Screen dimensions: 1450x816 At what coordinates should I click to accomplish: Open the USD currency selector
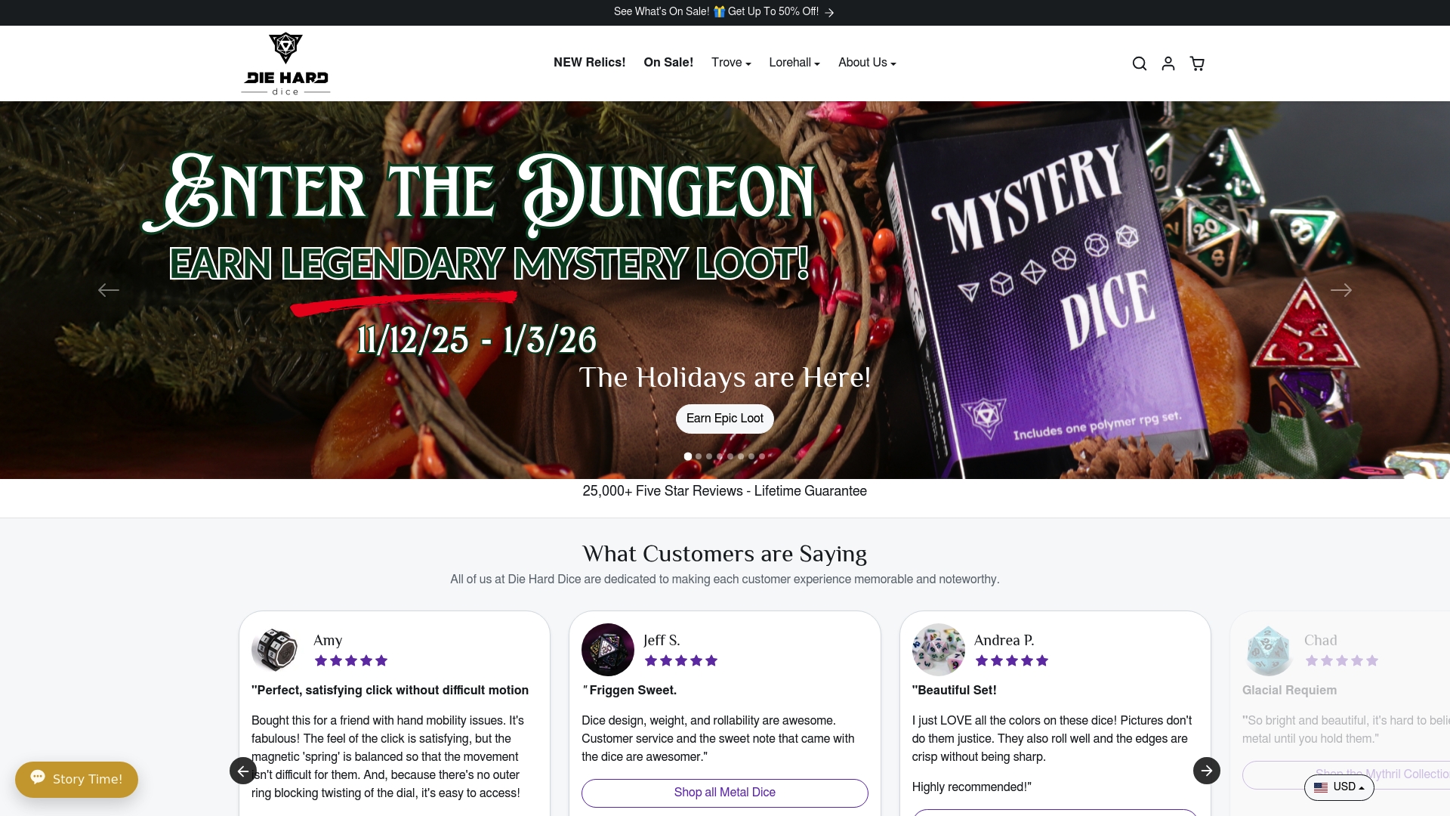(x=1338, y=787)
